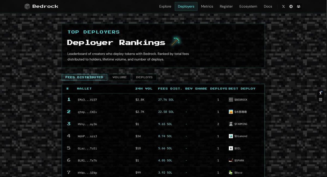This screenshot has width=327, height=177.
Task: Click the 24H VOL column header
Action: [144, 88]
